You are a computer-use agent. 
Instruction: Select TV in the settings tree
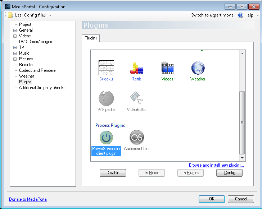(22, 47)
